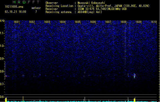Image resolution: width=160 pixels, height=102 pixels.
Task: Click the 1608 time tick label
Action: coord(123,22)
